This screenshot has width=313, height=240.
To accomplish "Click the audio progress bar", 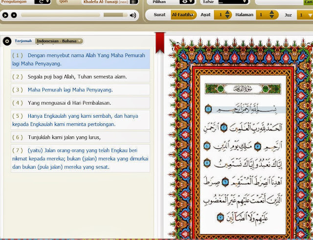I will [x=61, y=15].
